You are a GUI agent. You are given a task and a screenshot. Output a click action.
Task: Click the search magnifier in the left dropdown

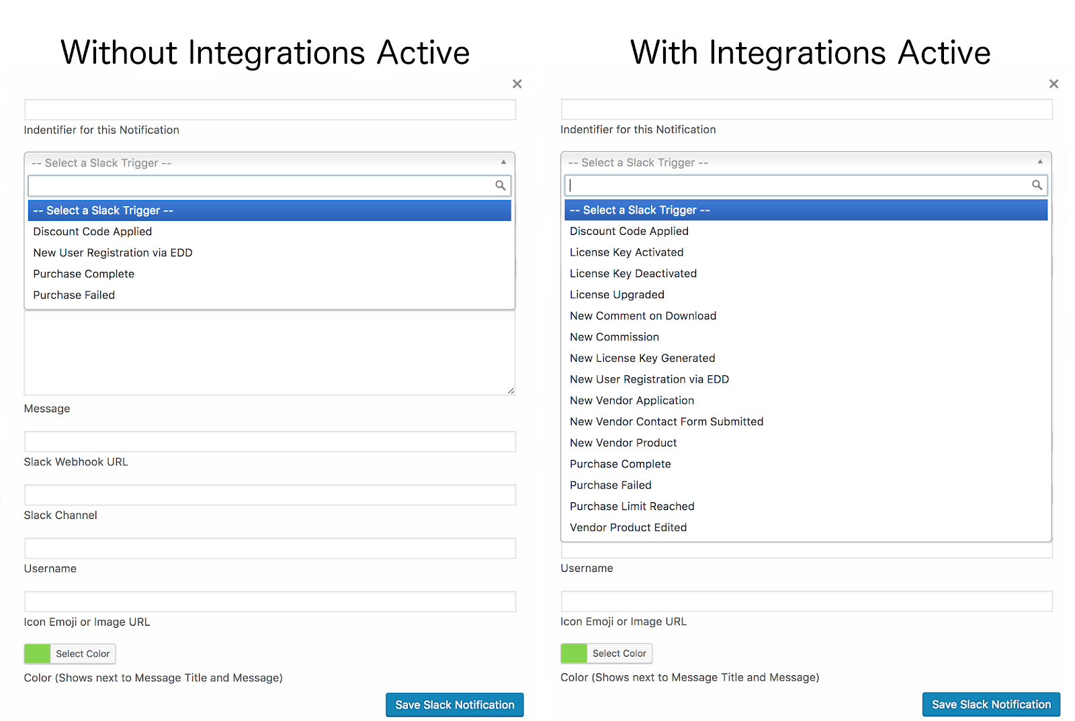[501, 186]
